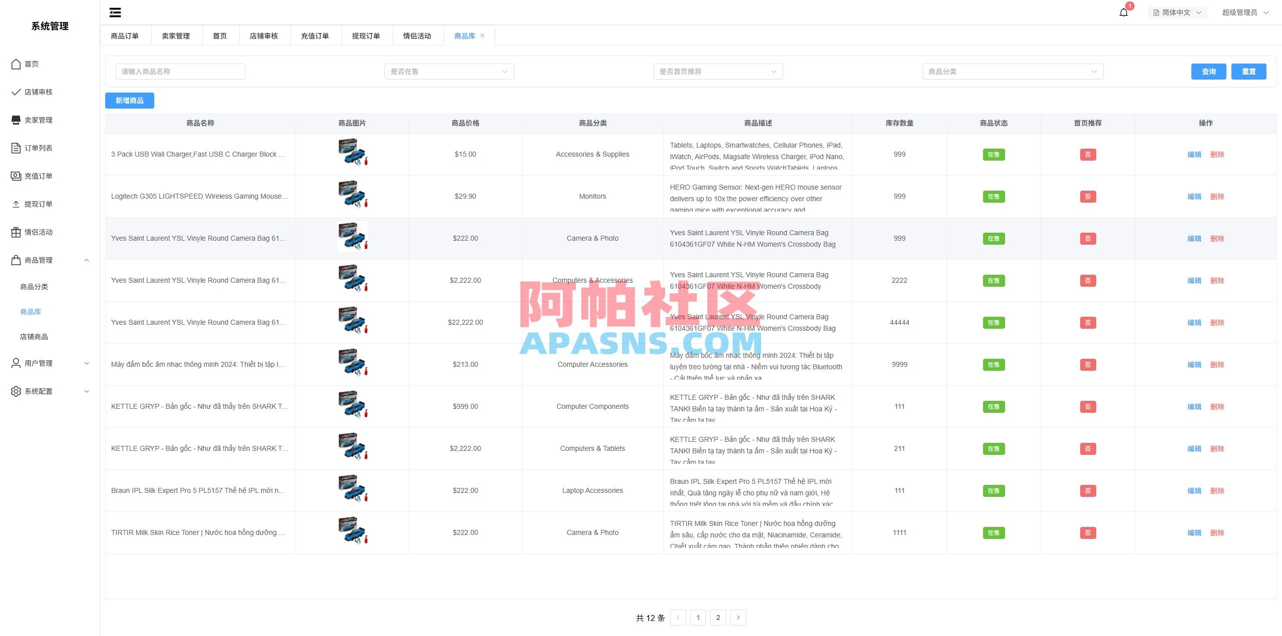1282x636 pixels.
Task: Switch to the 情侣活动 tab
Action: (x=417, y=36)
